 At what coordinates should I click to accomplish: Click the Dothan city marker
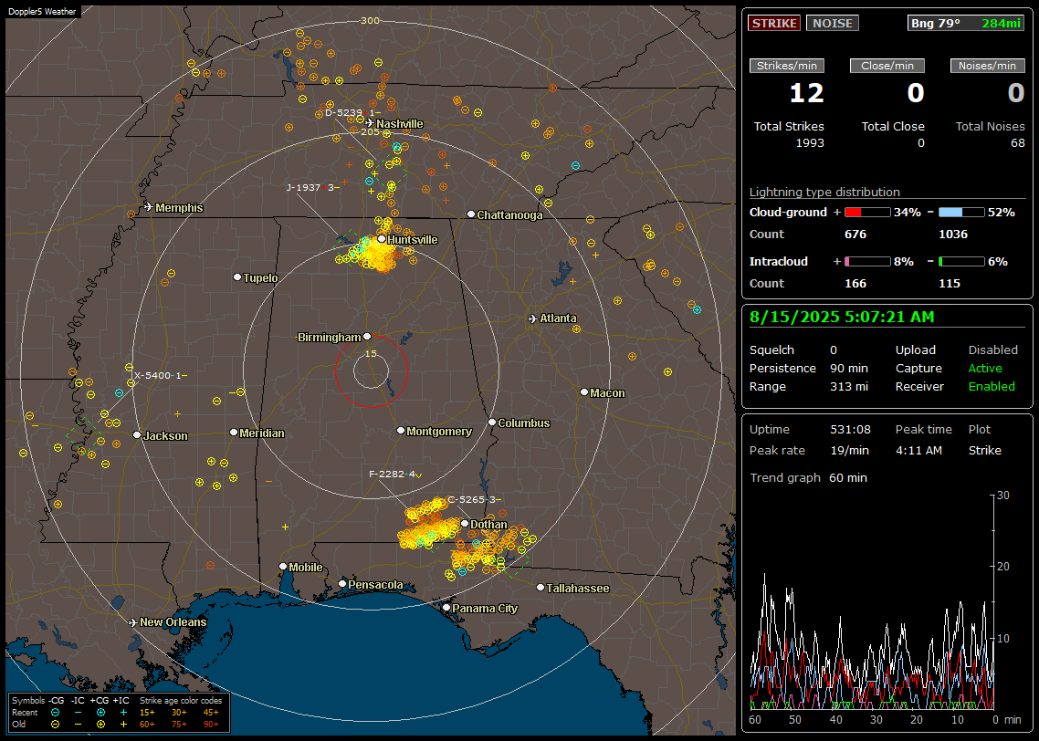(x=465, y=523)
